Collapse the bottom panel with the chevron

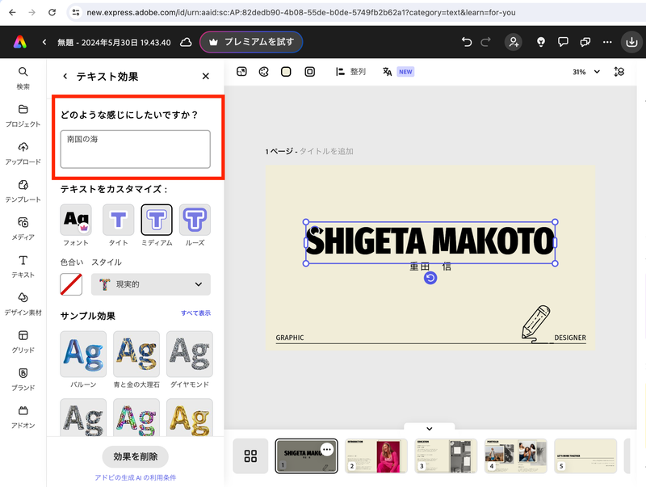(429, 429)
